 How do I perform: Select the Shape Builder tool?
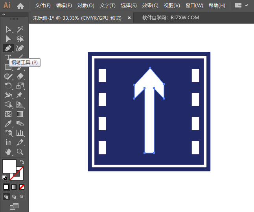pos(8,105)
